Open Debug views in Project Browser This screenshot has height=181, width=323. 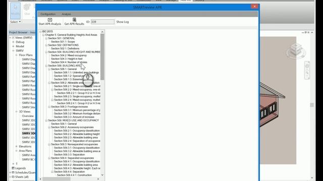point(20,42)
